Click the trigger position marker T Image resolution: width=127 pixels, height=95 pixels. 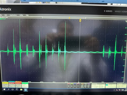tap(80, 21)
